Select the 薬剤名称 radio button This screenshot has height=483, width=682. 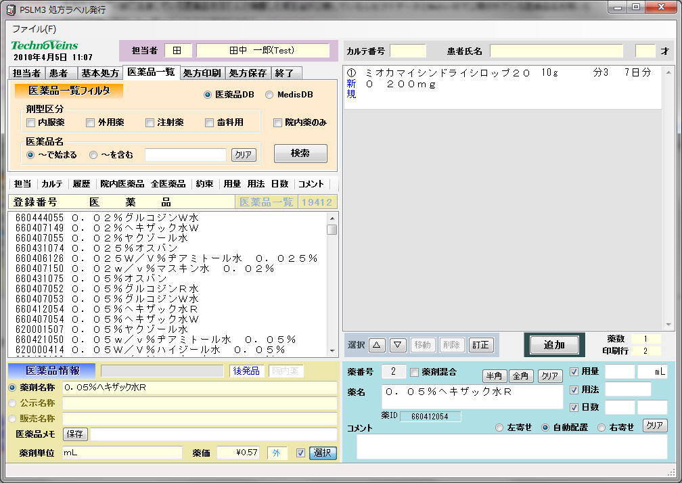(12, 388)
